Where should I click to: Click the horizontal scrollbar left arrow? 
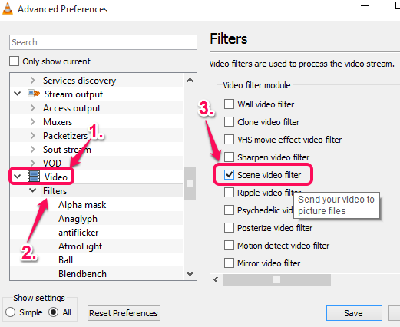click(x=216, y=279)
